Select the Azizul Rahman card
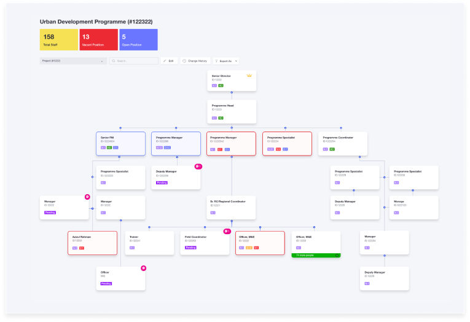470x322 pixels. 92,243
